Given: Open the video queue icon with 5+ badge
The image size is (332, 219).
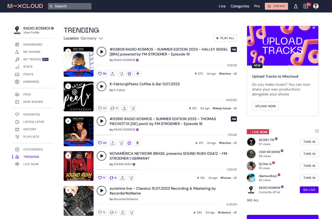Looking at the screenshot, I should tap(306, 6).
